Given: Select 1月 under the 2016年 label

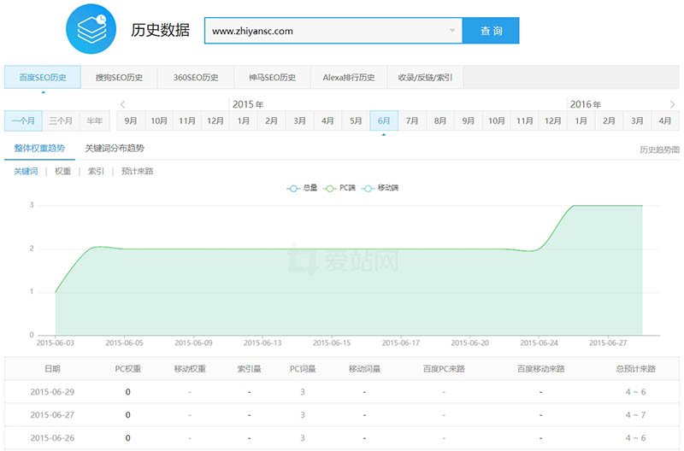Looking at the screenshot, I should click(581, 120).
